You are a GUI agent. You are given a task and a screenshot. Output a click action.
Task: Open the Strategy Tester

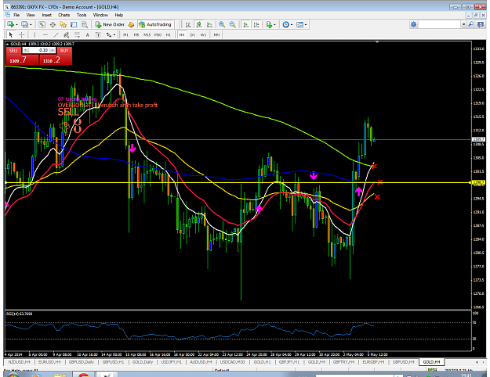(85, 24)
